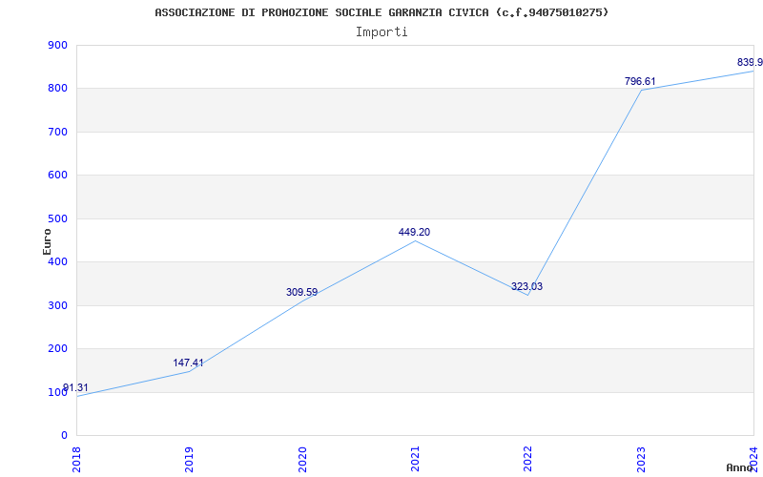
Task: Click the Euro y-axis label
Action: (47, 241)
